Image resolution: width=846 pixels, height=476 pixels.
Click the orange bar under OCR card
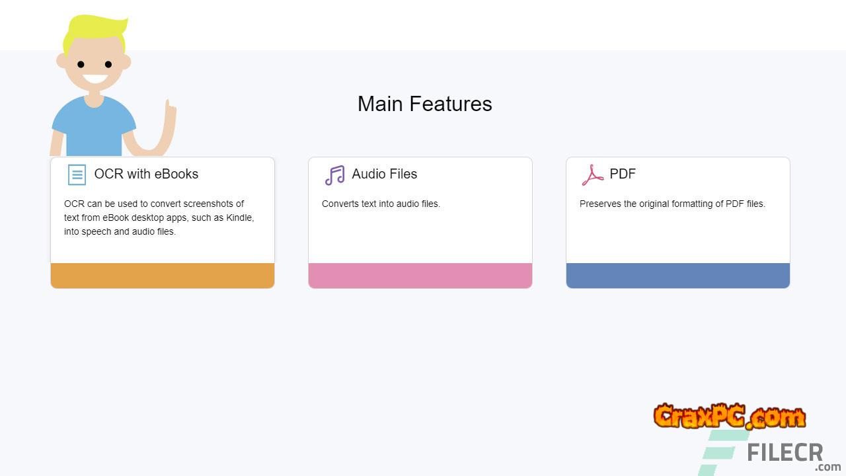163,276
